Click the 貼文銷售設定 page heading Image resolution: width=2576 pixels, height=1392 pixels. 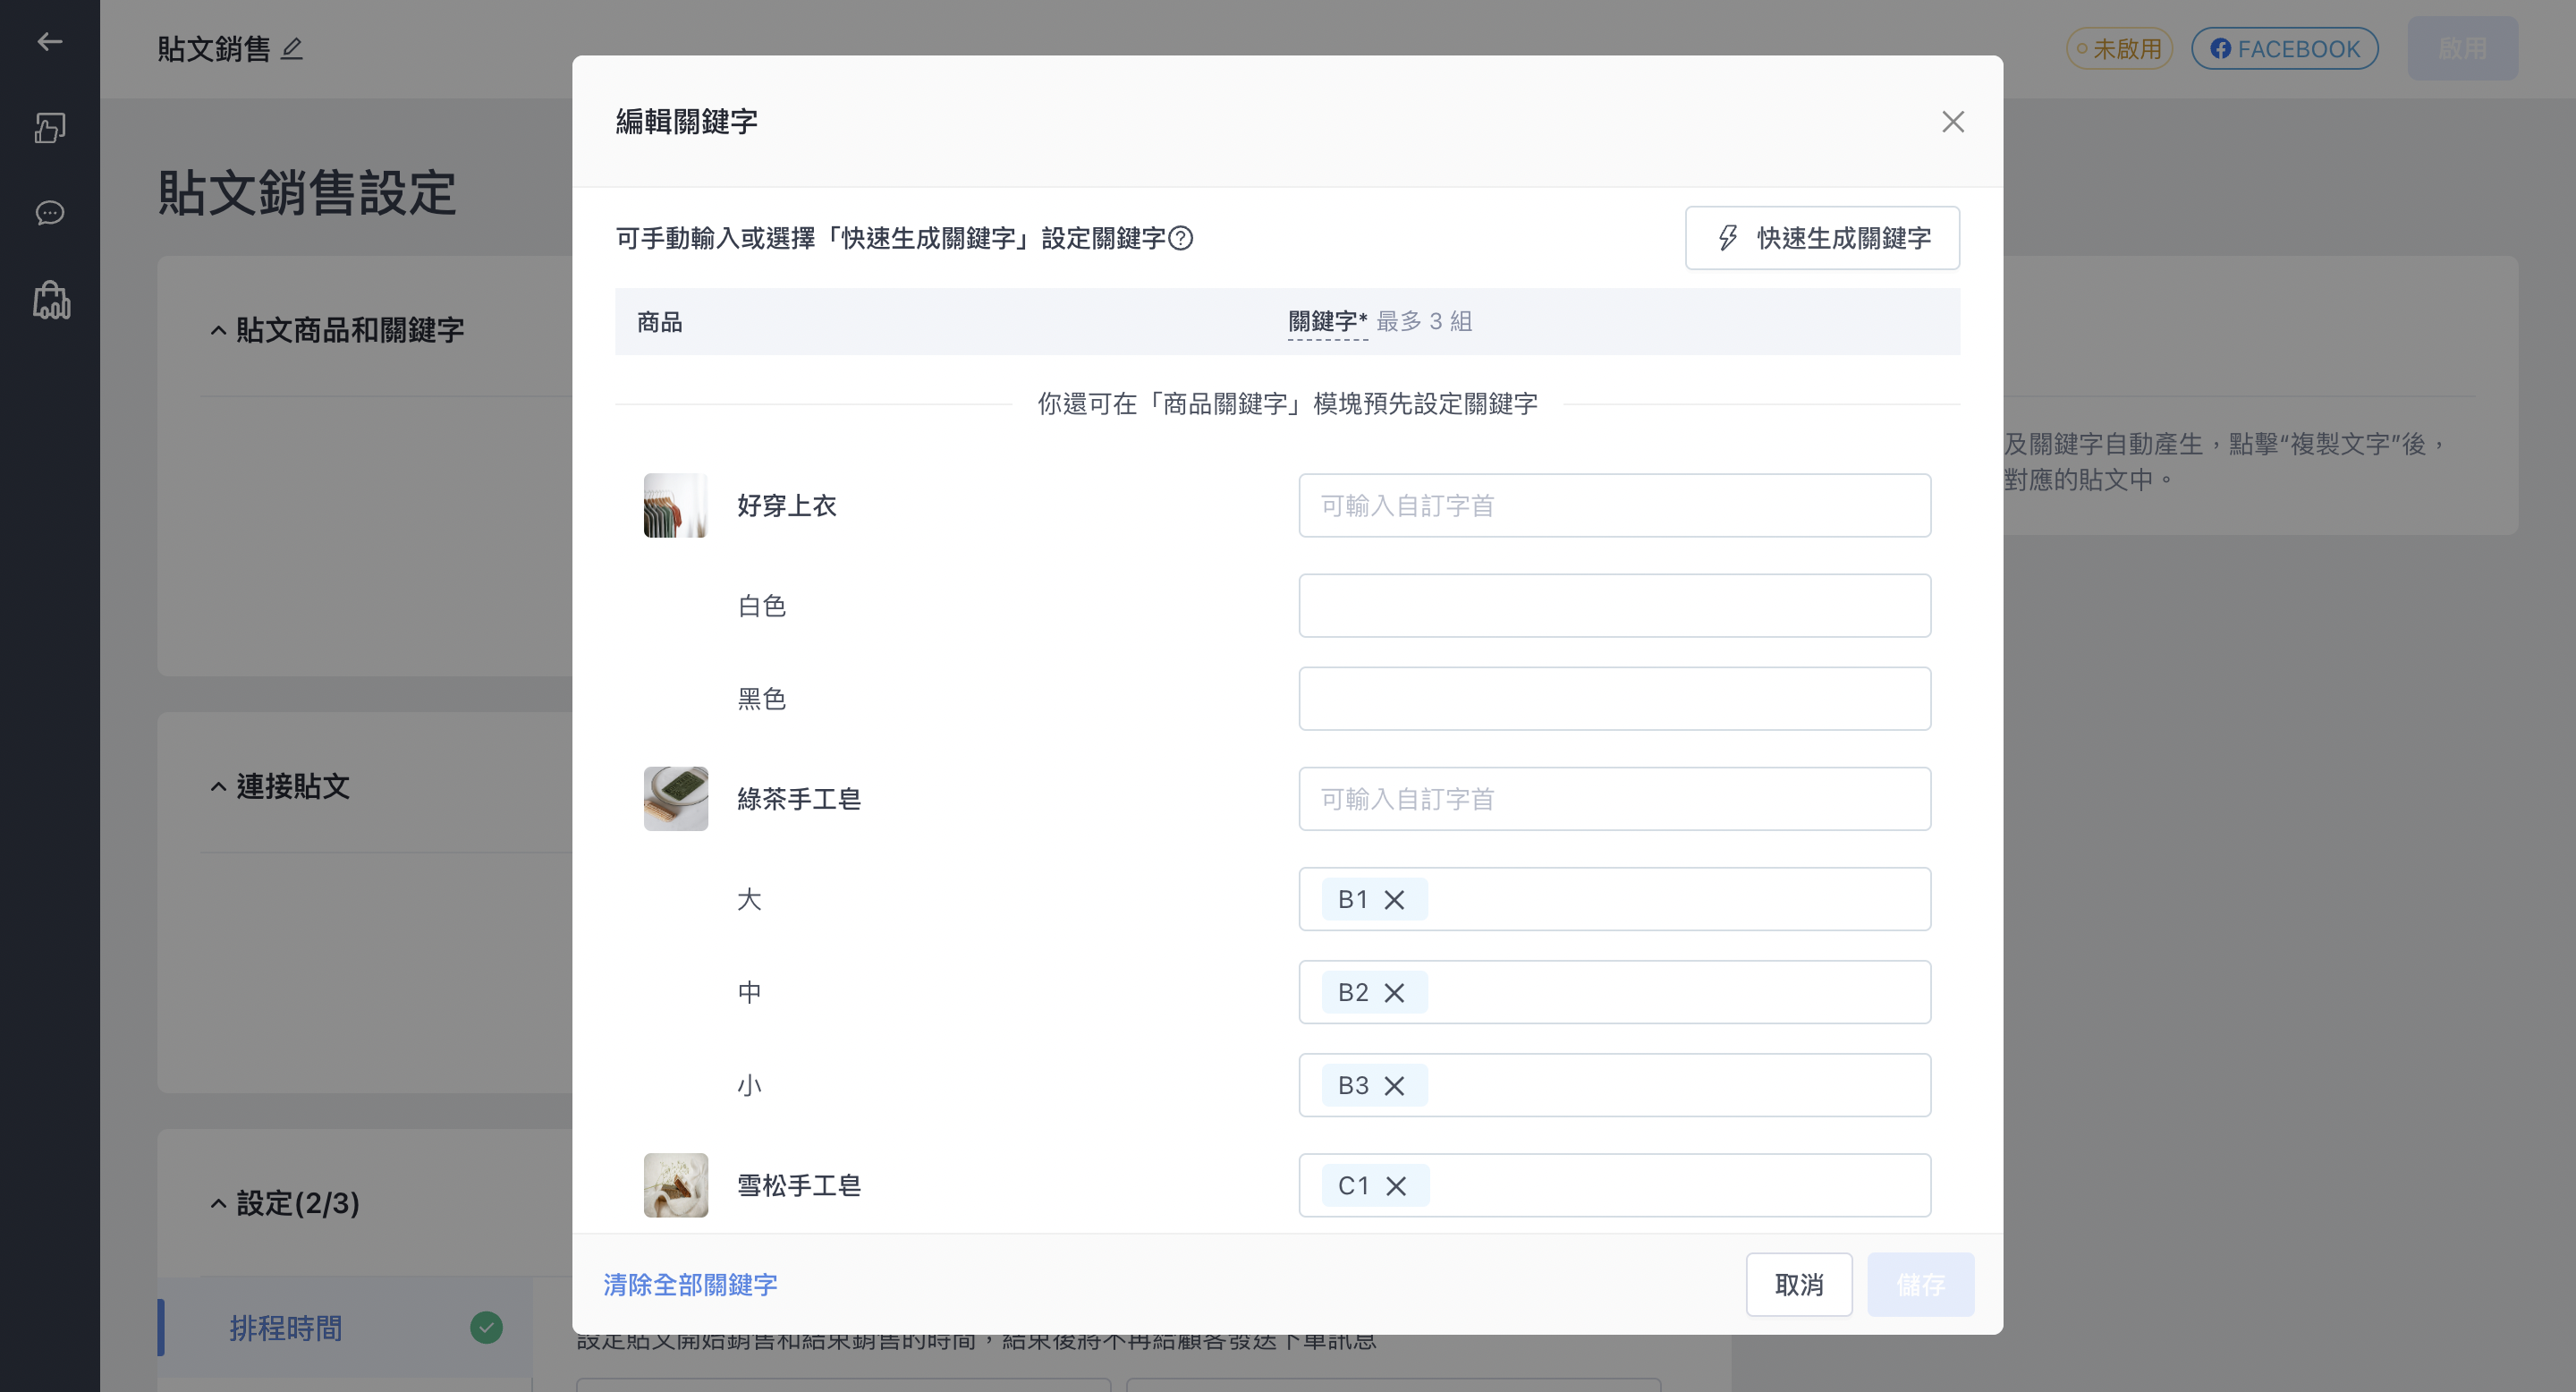[x=307, y=192]
